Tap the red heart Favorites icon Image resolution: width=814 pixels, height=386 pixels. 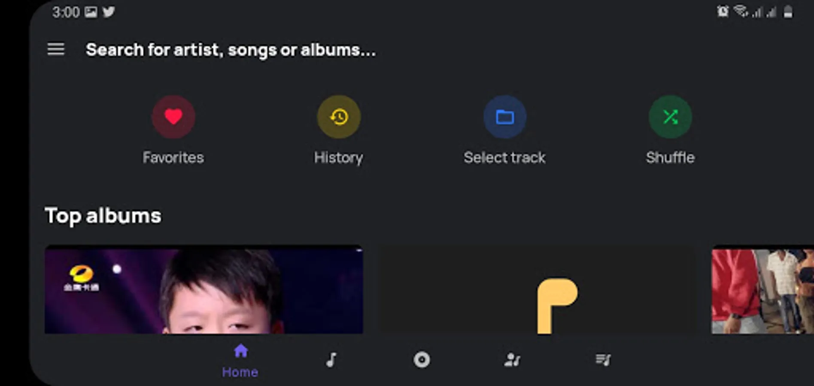[x=173, y=117]
